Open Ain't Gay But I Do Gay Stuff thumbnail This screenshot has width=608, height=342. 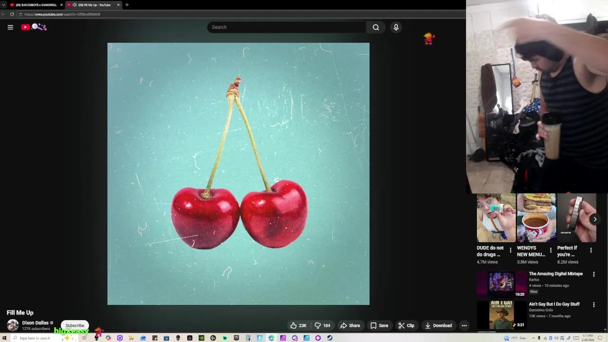(502, 314)
